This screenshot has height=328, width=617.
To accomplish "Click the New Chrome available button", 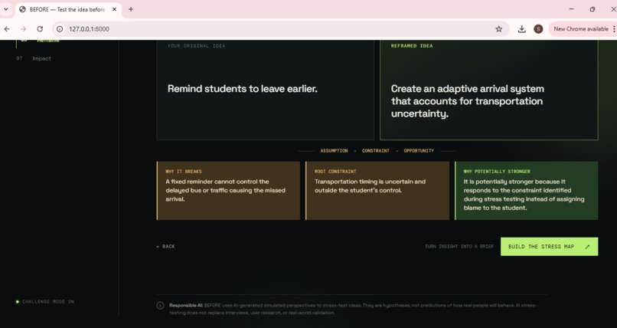I will pyautogui.click(x=580, y=29).
